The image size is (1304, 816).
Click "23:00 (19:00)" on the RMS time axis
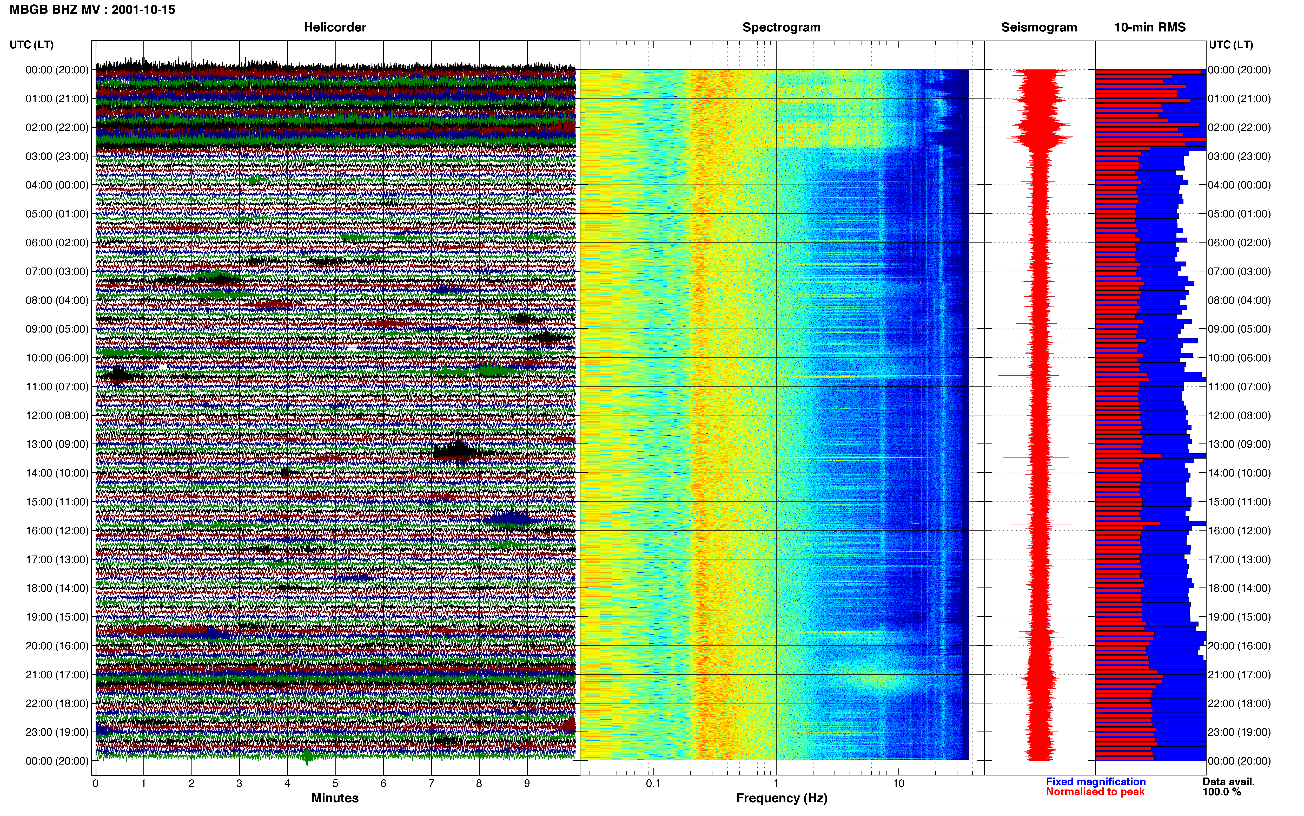tap(1239, 732)
